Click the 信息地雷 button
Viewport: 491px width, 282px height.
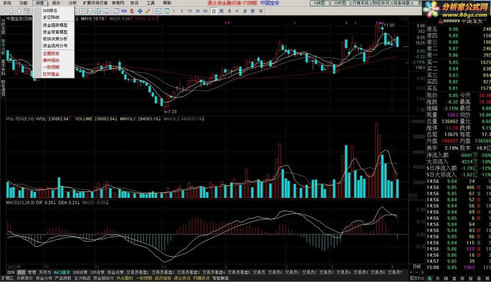[x=401, y=3]
